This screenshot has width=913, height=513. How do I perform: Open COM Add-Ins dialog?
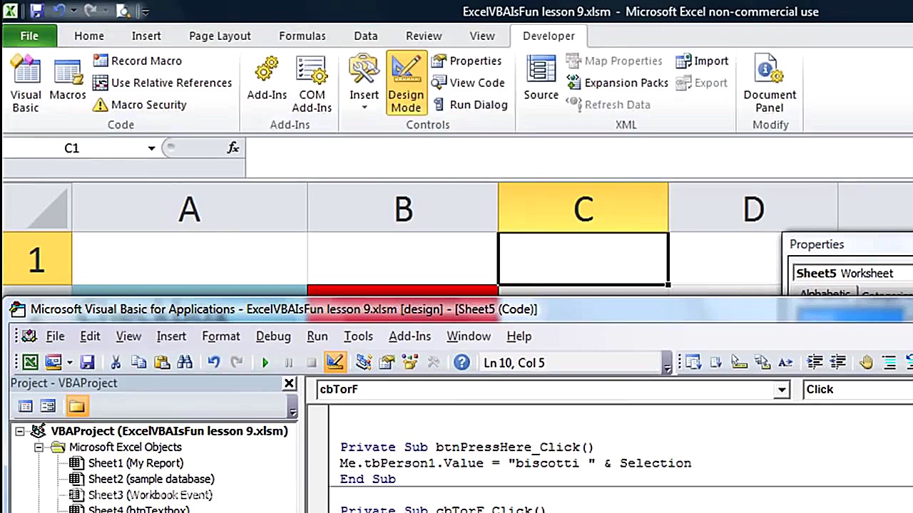pos(312,84)
